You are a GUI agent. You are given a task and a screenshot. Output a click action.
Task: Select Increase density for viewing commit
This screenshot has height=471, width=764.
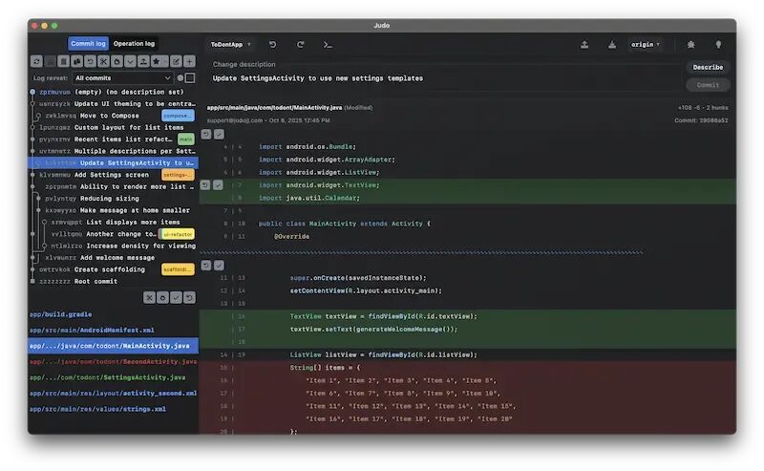coord(114,246)
